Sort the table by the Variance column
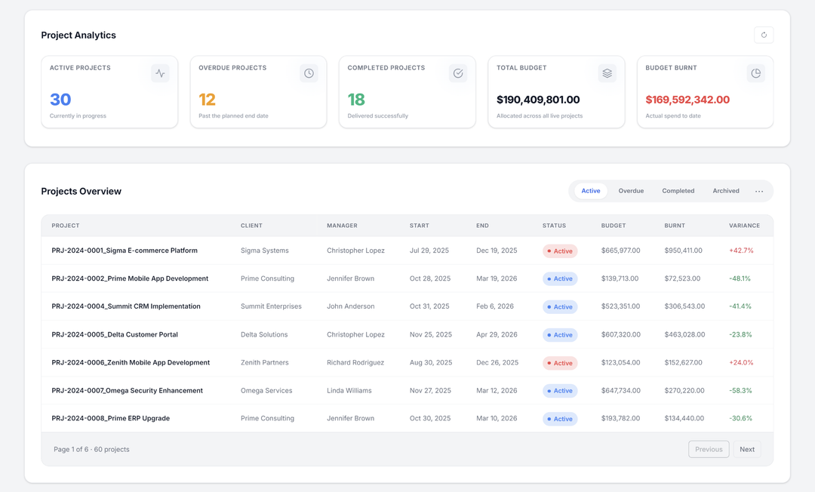The width and height of the screenshot is (815, 492). click(x=745, y=225)
